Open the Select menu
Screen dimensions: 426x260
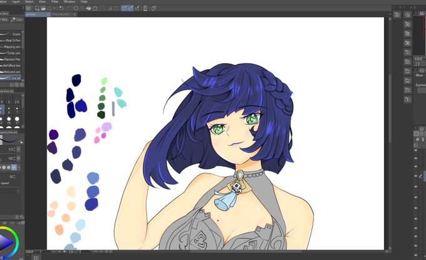(29, 1)
